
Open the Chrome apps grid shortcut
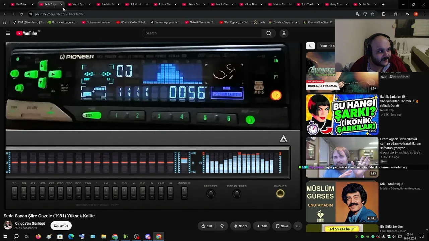[x=4, y=22]
